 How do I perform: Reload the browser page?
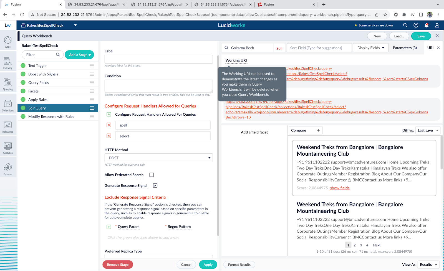[22, 14]
